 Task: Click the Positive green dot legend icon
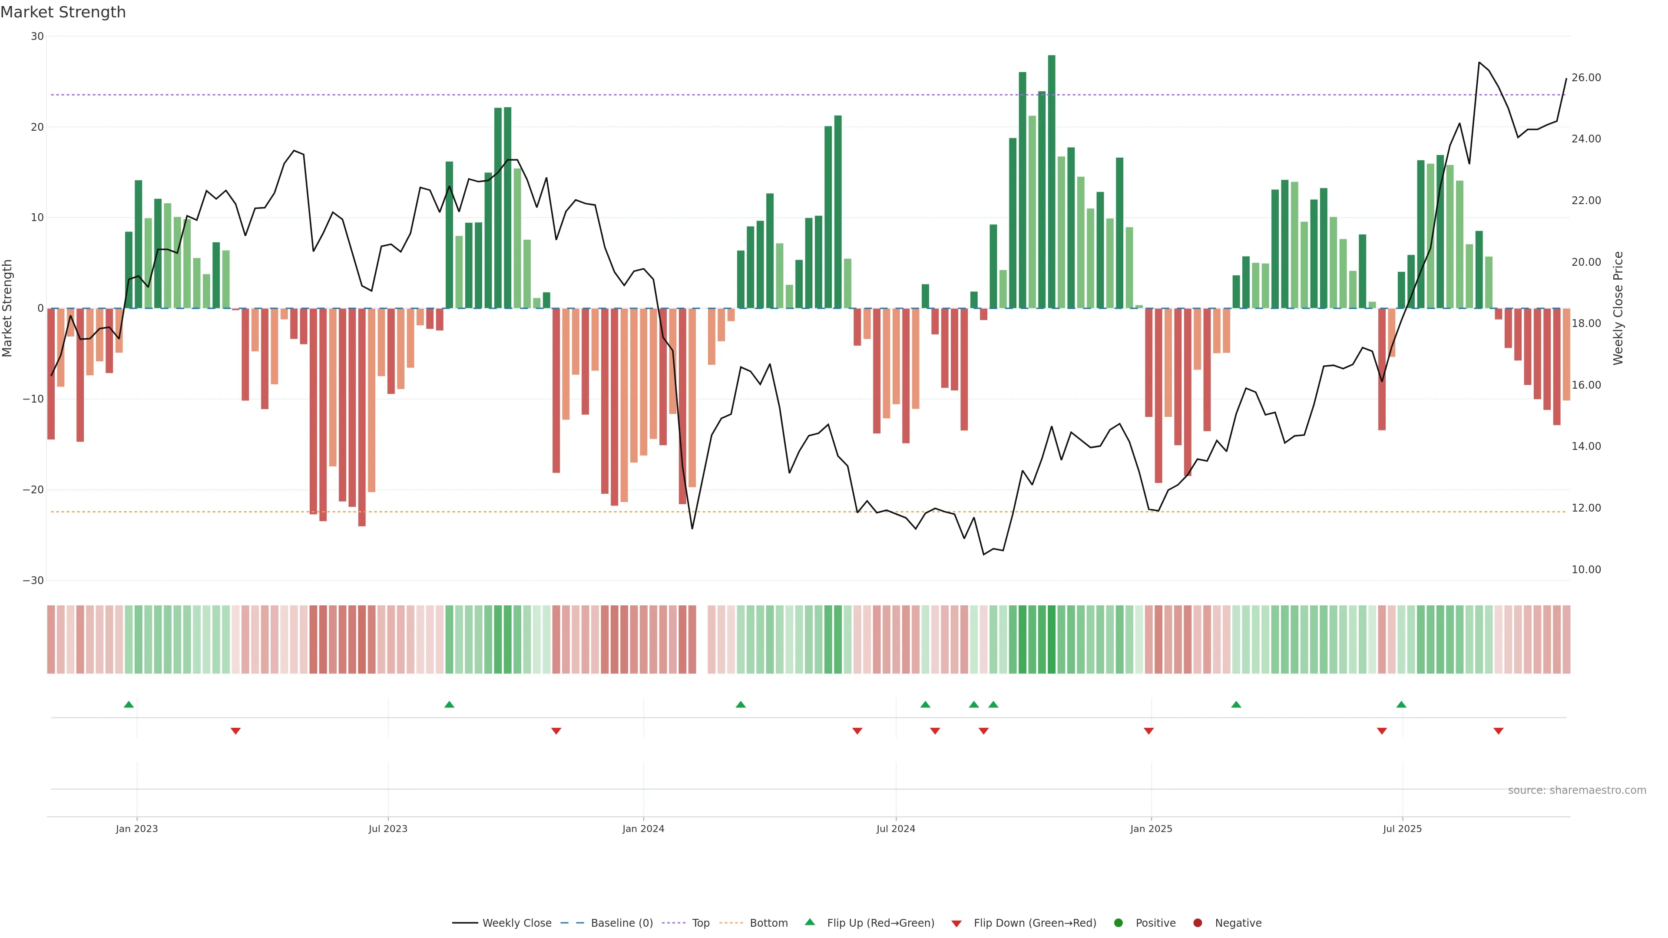[x=1118, y=923]
